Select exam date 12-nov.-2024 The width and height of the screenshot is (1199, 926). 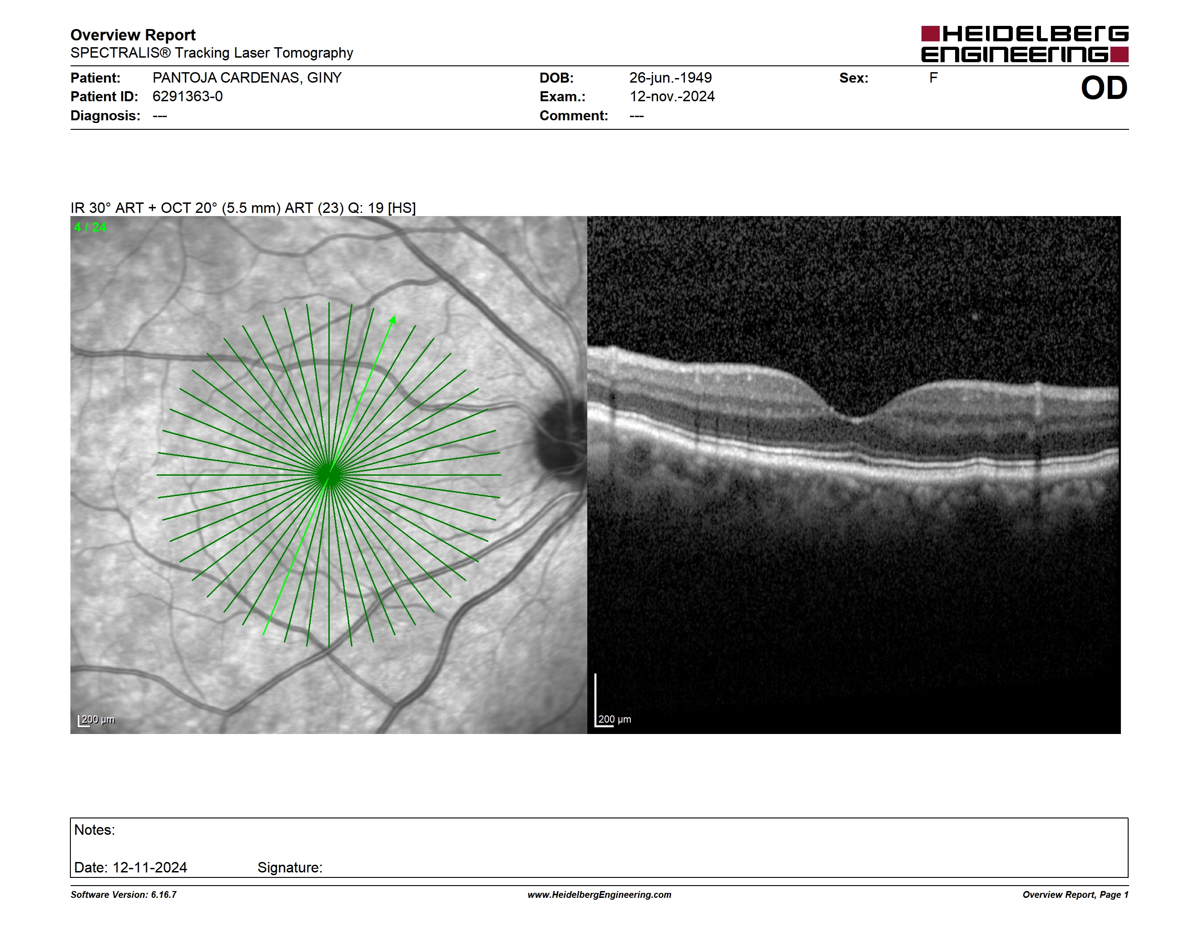point(672,97)
